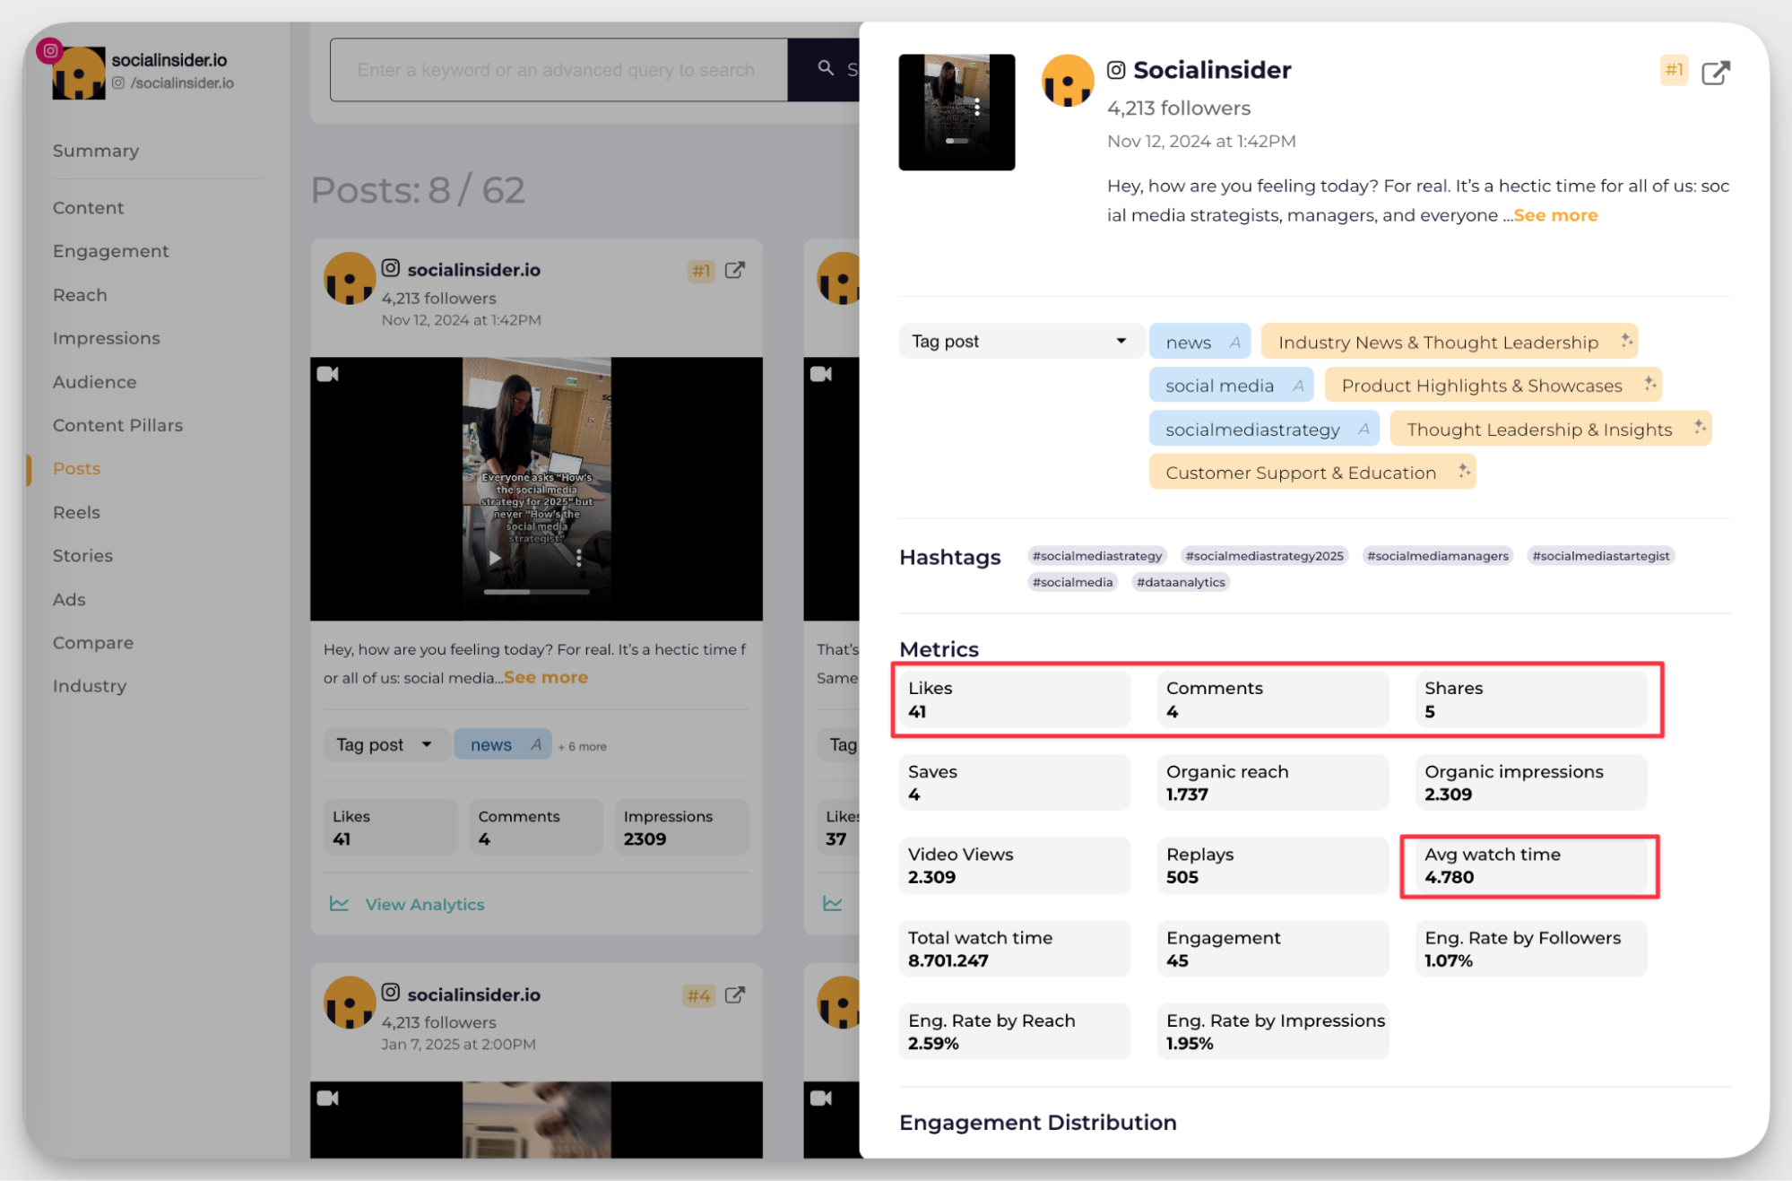This screenshot has width=1792, height=1181.
Task: Go to Content section
Action: pyautogui.click(x=88, y=207)
